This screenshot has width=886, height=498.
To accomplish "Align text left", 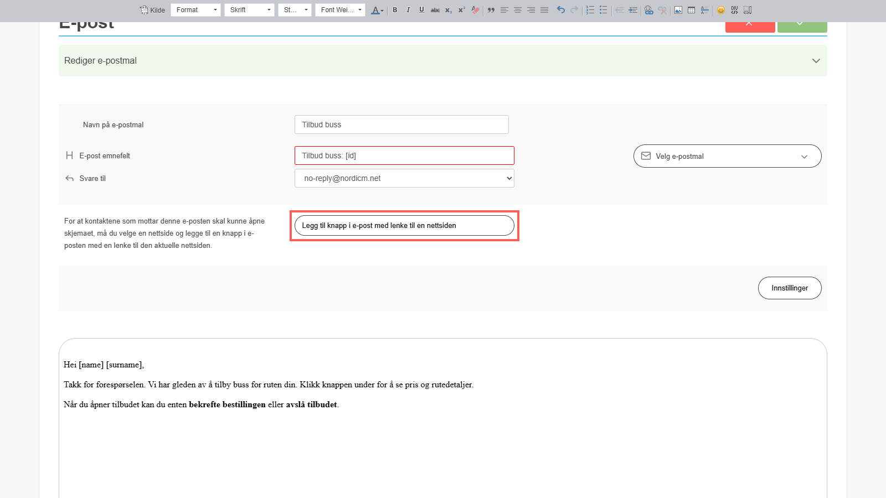I will [x=504, y=10].
